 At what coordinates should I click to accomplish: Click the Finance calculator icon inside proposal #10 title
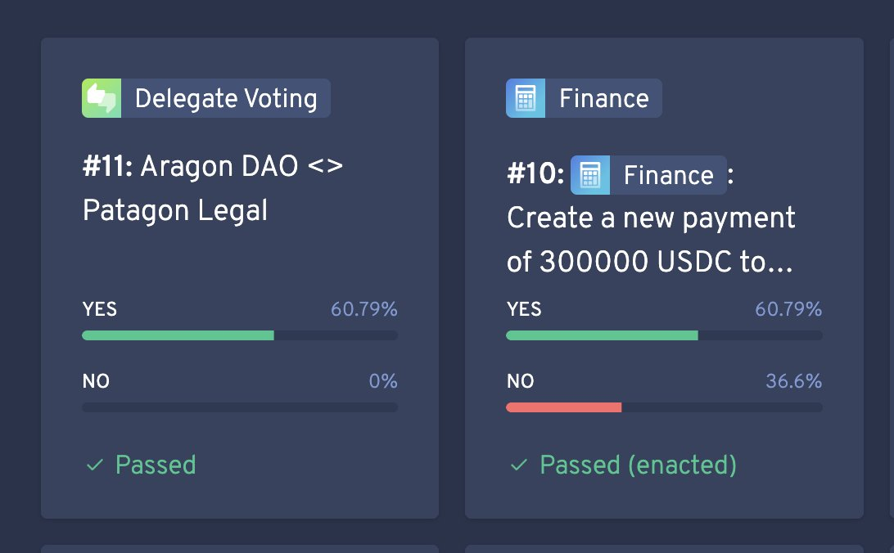pyautogui.click(x=590, y=174)
